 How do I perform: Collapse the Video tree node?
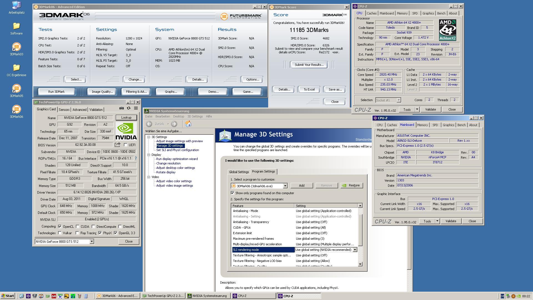[149, 177]
